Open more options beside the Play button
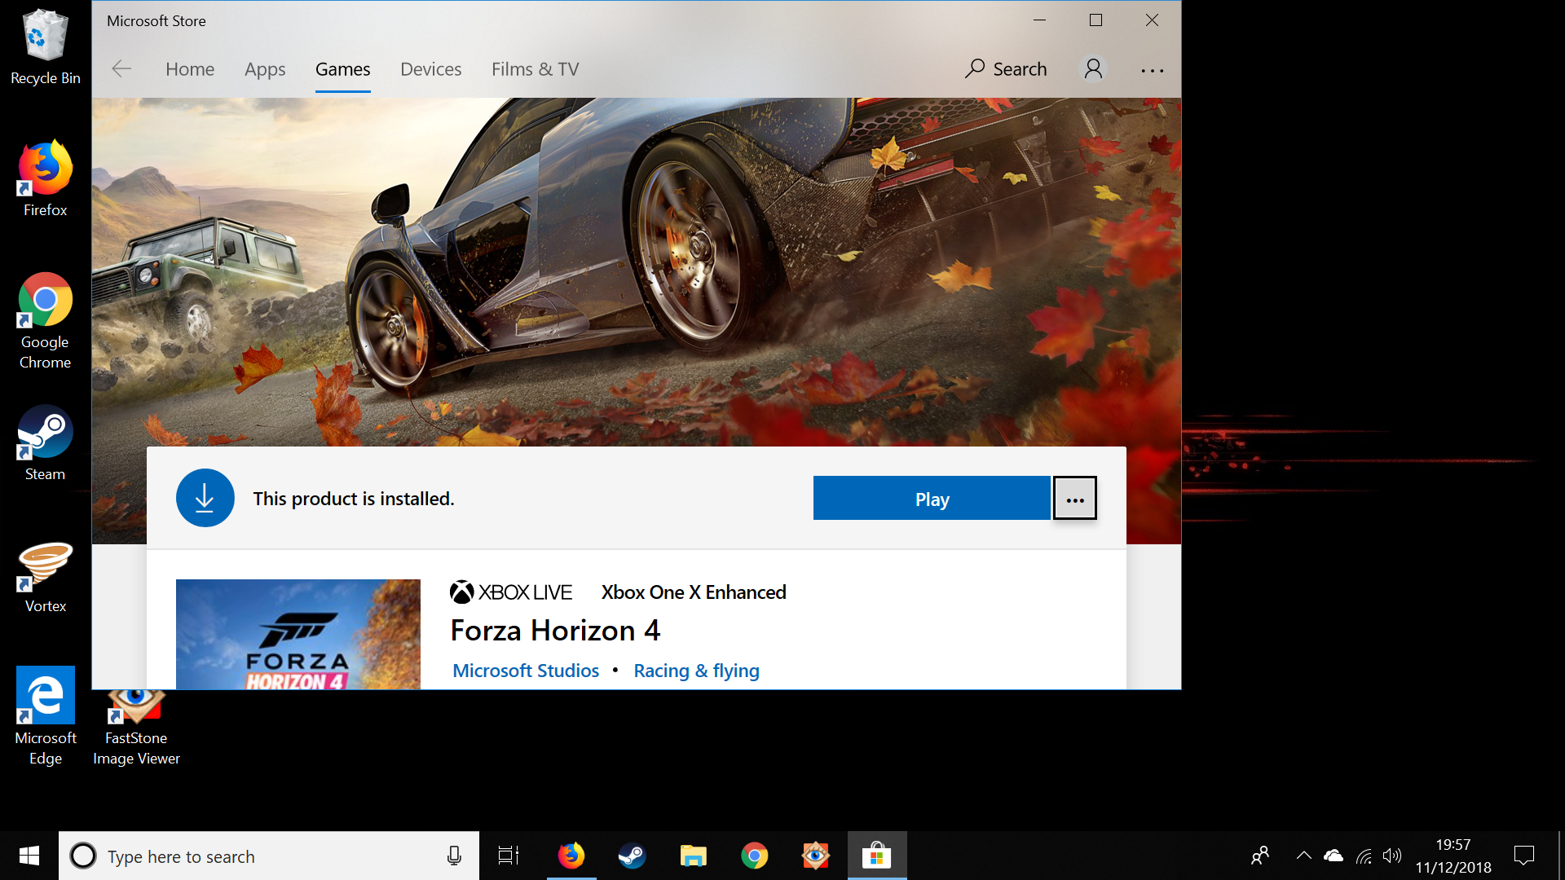This screenshot has width=1565, height=880. pyautogui.click(x=1075, y=499)
